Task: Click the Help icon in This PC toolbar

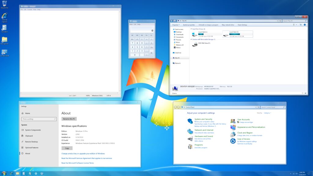Action: coord(305,25)
